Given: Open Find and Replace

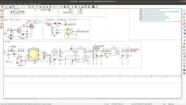Looking at the screenshot, I should click(x=33, y=7).
